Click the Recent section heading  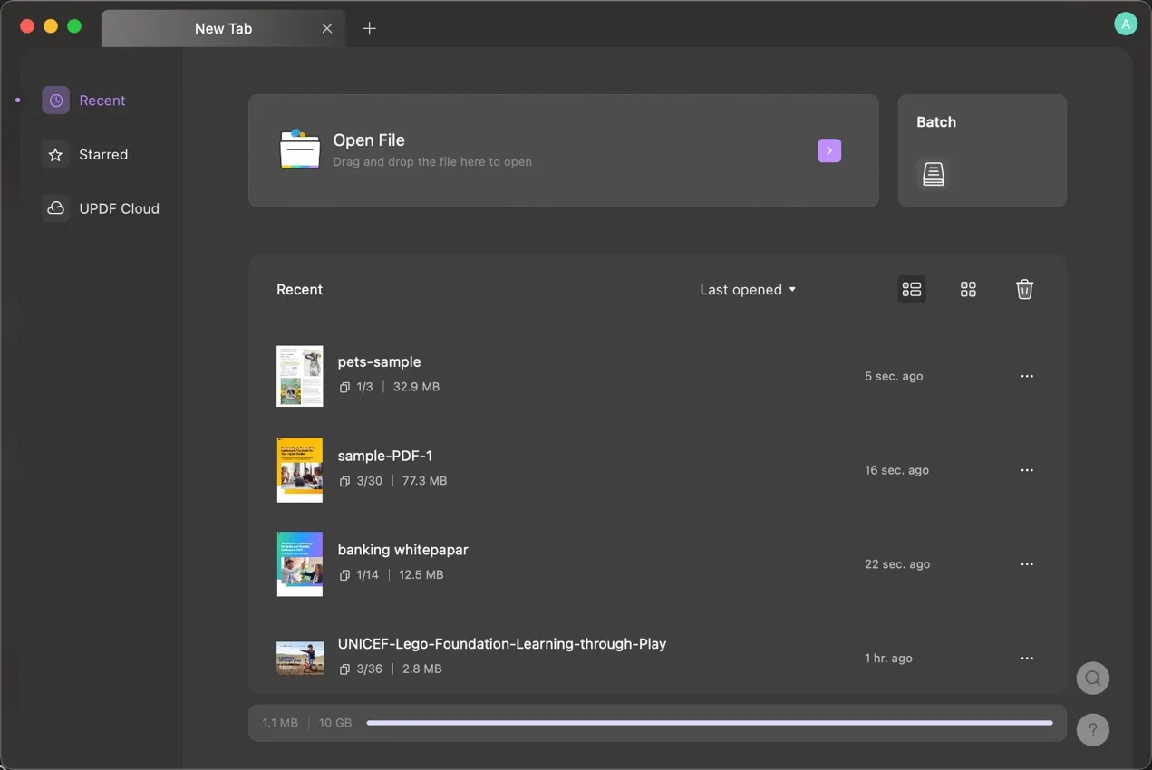[x=299, y=290]
